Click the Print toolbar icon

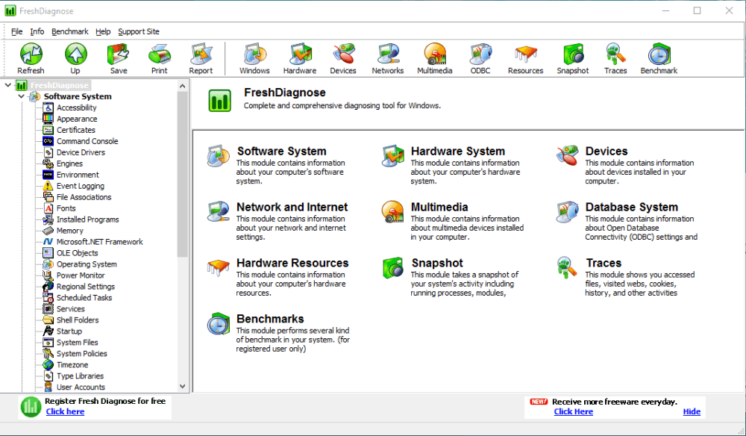coord(160,58)
